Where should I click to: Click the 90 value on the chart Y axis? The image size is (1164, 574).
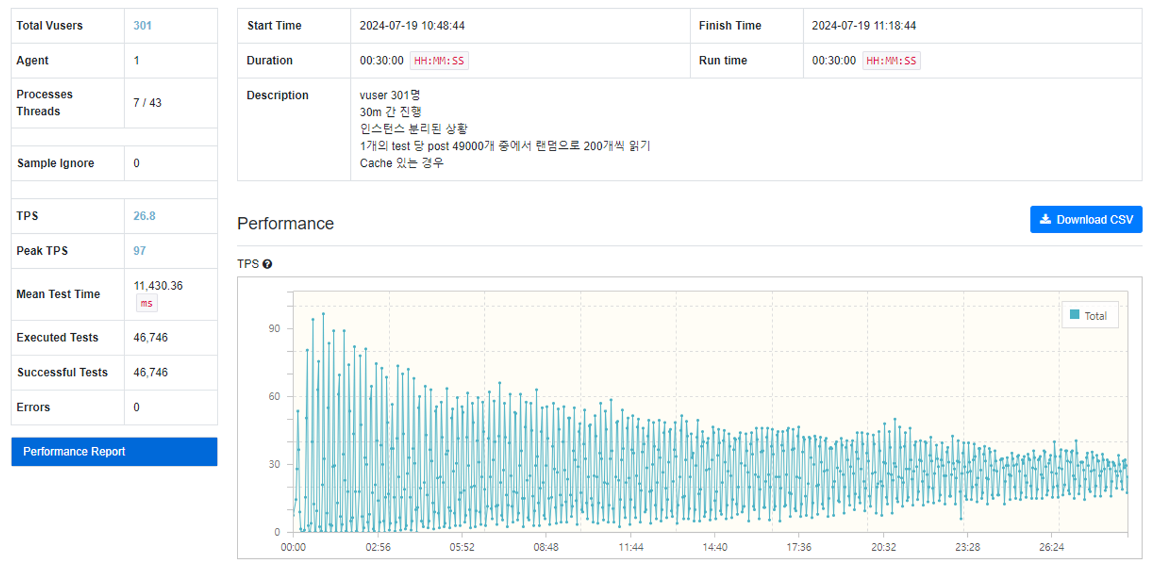point(274,329)
